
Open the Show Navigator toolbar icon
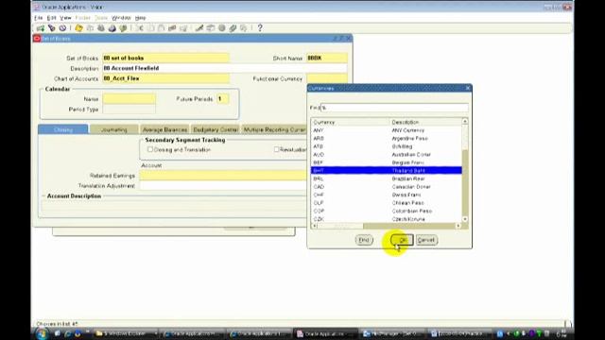[62, 28]
